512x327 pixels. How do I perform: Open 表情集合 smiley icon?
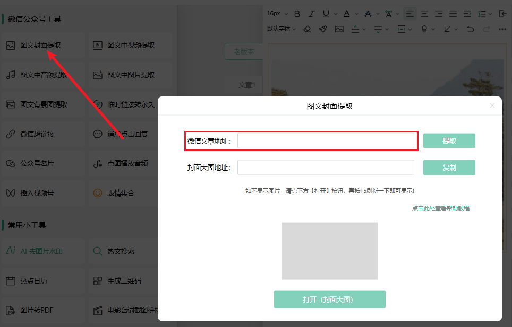point(98,193)
